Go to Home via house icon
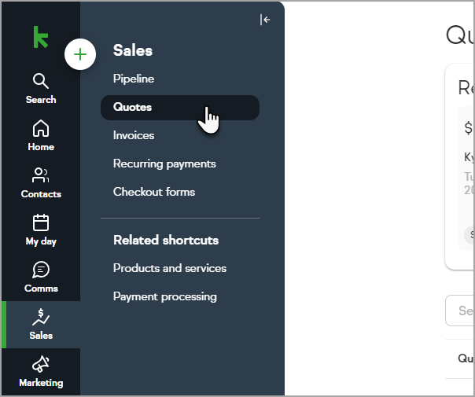The width and height of the screenshot is (475, 397). coord(41,128)
